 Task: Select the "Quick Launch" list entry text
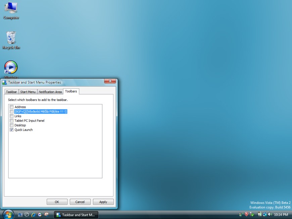coord(23,130)
